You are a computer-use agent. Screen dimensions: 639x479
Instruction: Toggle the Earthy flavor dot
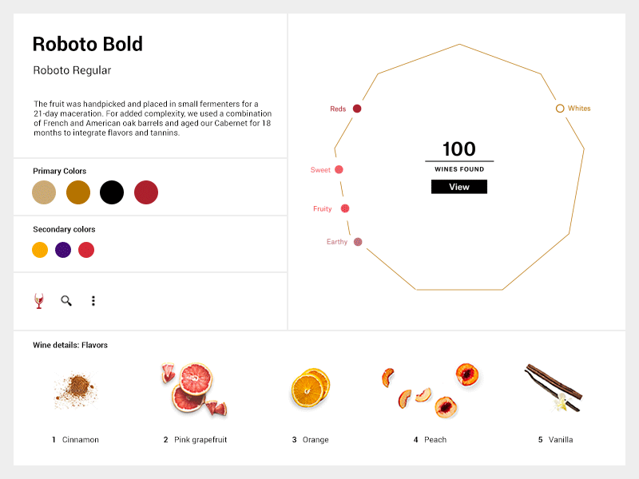coord(358,242)
